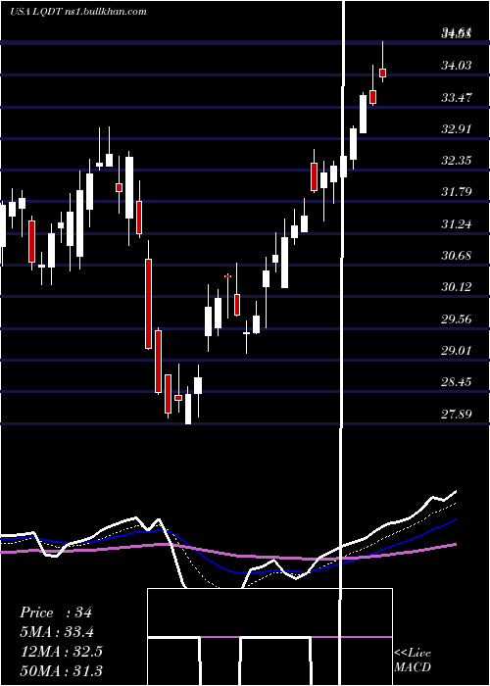490x686 pixels.
Task: Click the 31.24 price axis label
Action: click(x=457, y=224)
